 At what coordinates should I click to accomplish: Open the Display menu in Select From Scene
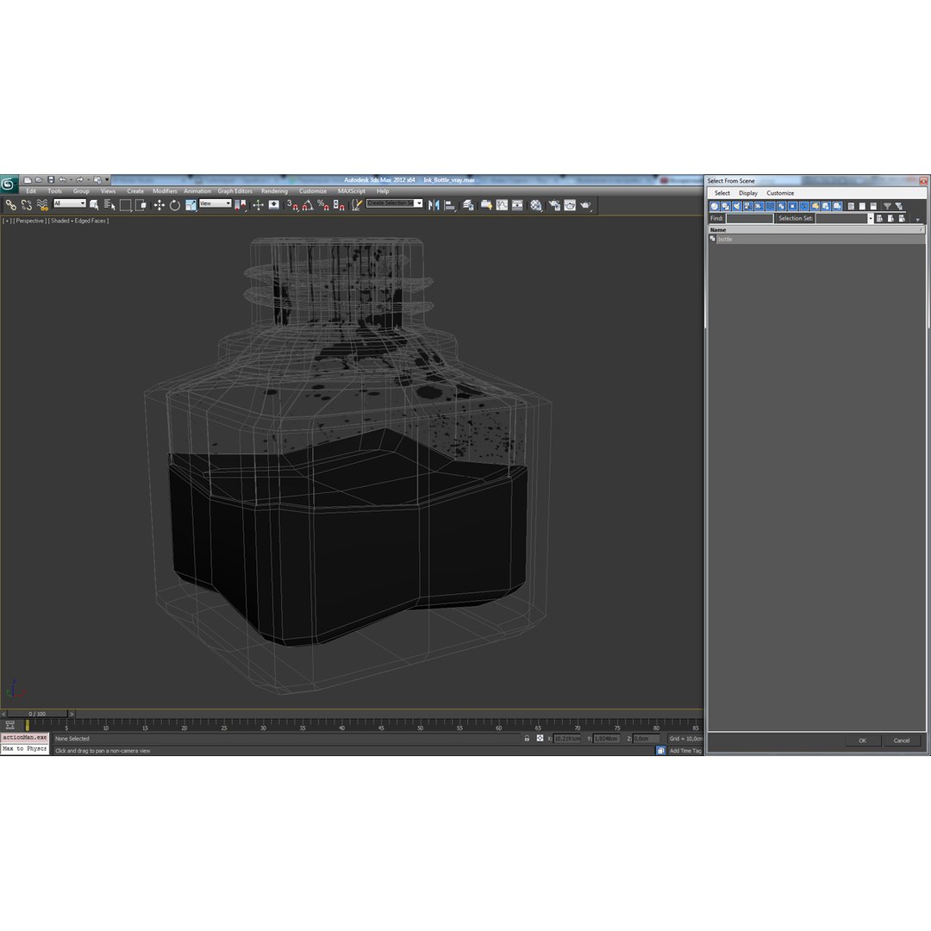[x=748, y=193]
